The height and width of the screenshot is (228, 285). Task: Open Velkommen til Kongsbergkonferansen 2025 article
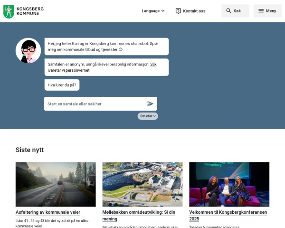(228, 216)
